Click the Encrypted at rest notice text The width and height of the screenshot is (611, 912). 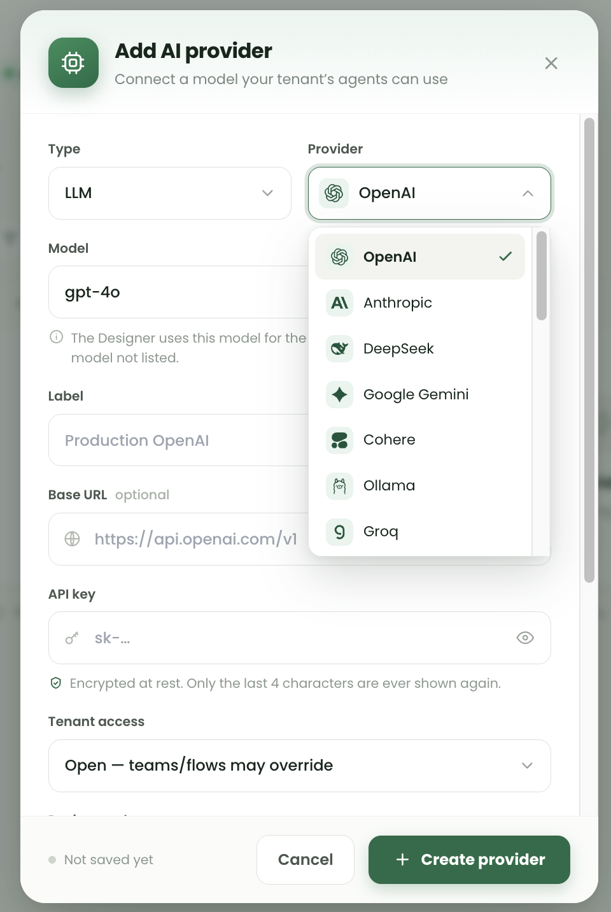(285, 683)
